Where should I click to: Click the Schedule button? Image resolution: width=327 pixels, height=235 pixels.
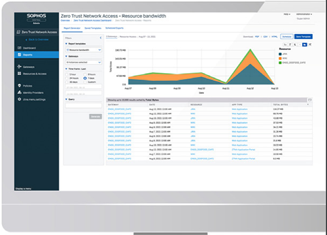coord(286,37)
